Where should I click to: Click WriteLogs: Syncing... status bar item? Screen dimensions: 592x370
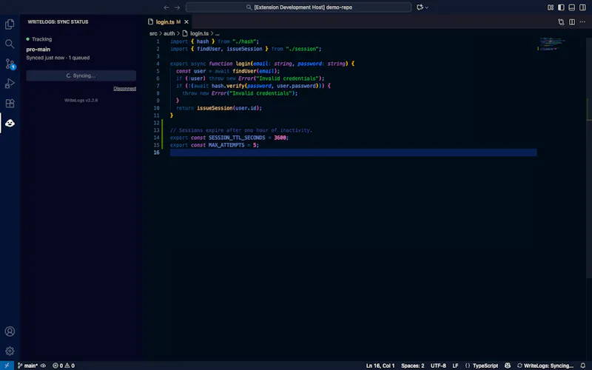545,366
